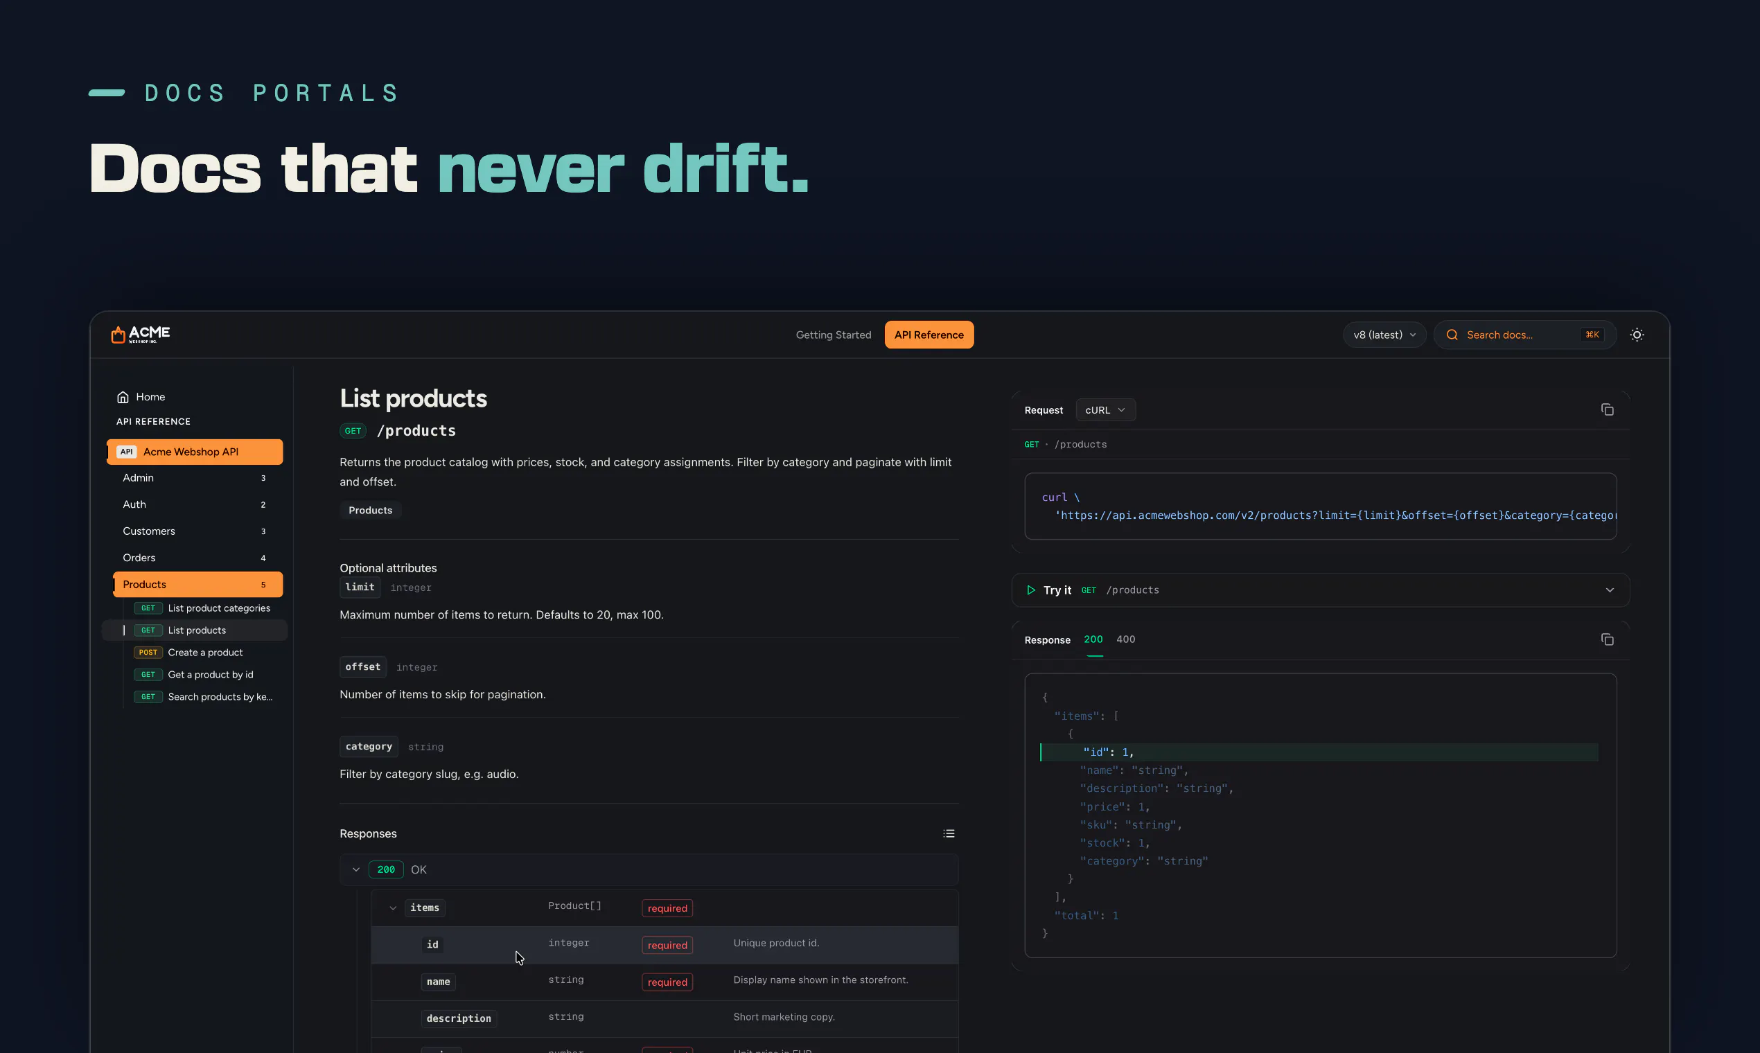1760x1053 pixels.
Task: Click the Try it play icon
Action: coord(1030,590)
